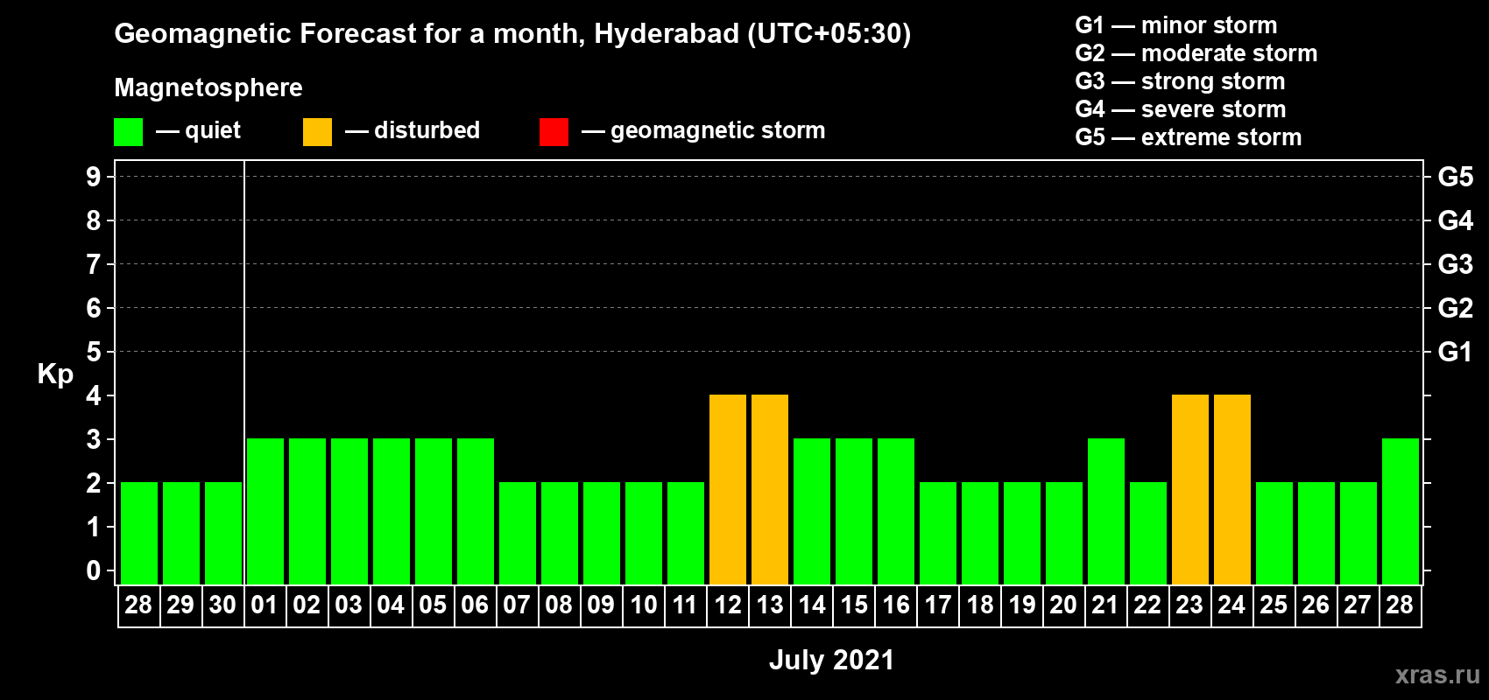Click the 'G1' right-axis label
Viewport: 1489px width, 700px height.
coord(1455,352)
